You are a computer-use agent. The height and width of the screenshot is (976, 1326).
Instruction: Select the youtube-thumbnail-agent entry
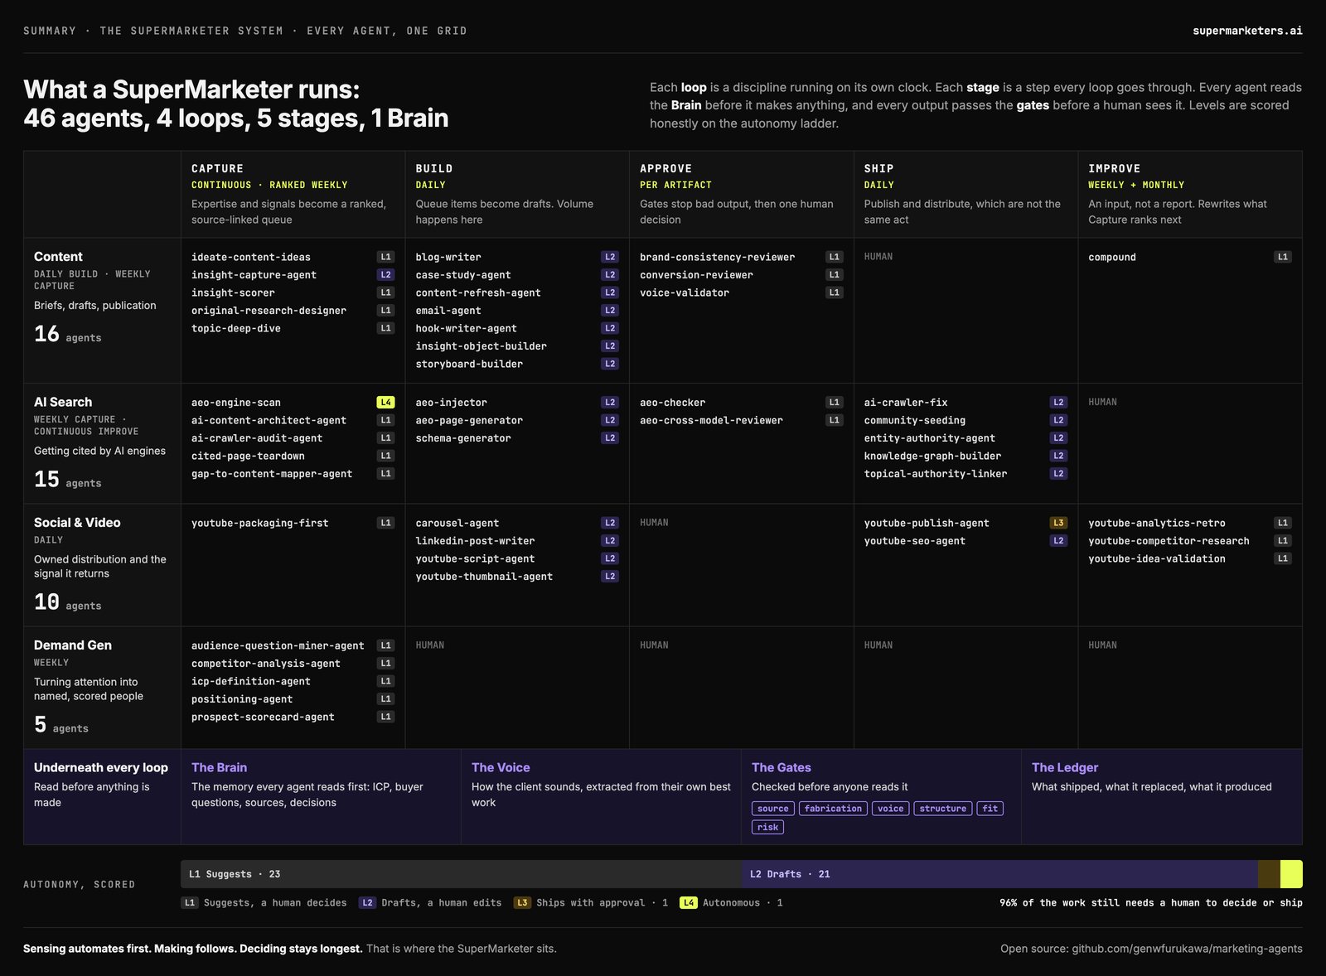(484, 577)
